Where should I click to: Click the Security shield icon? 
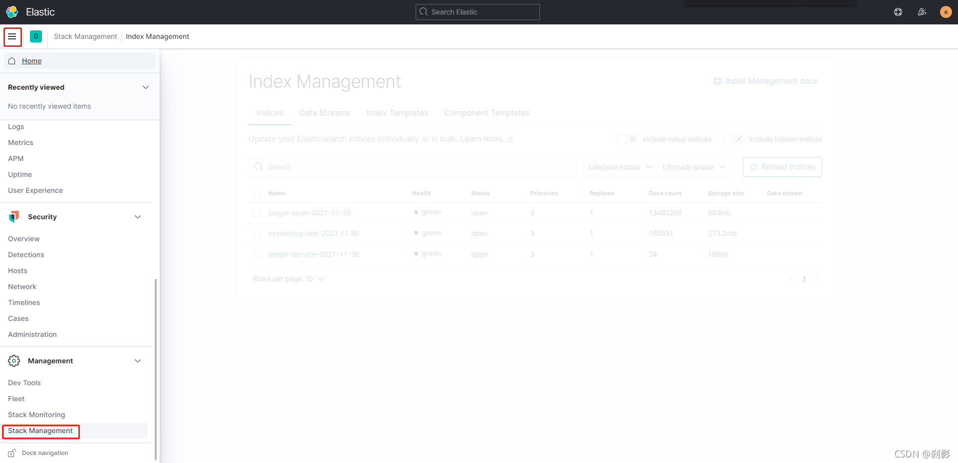[x=14, y=216]
